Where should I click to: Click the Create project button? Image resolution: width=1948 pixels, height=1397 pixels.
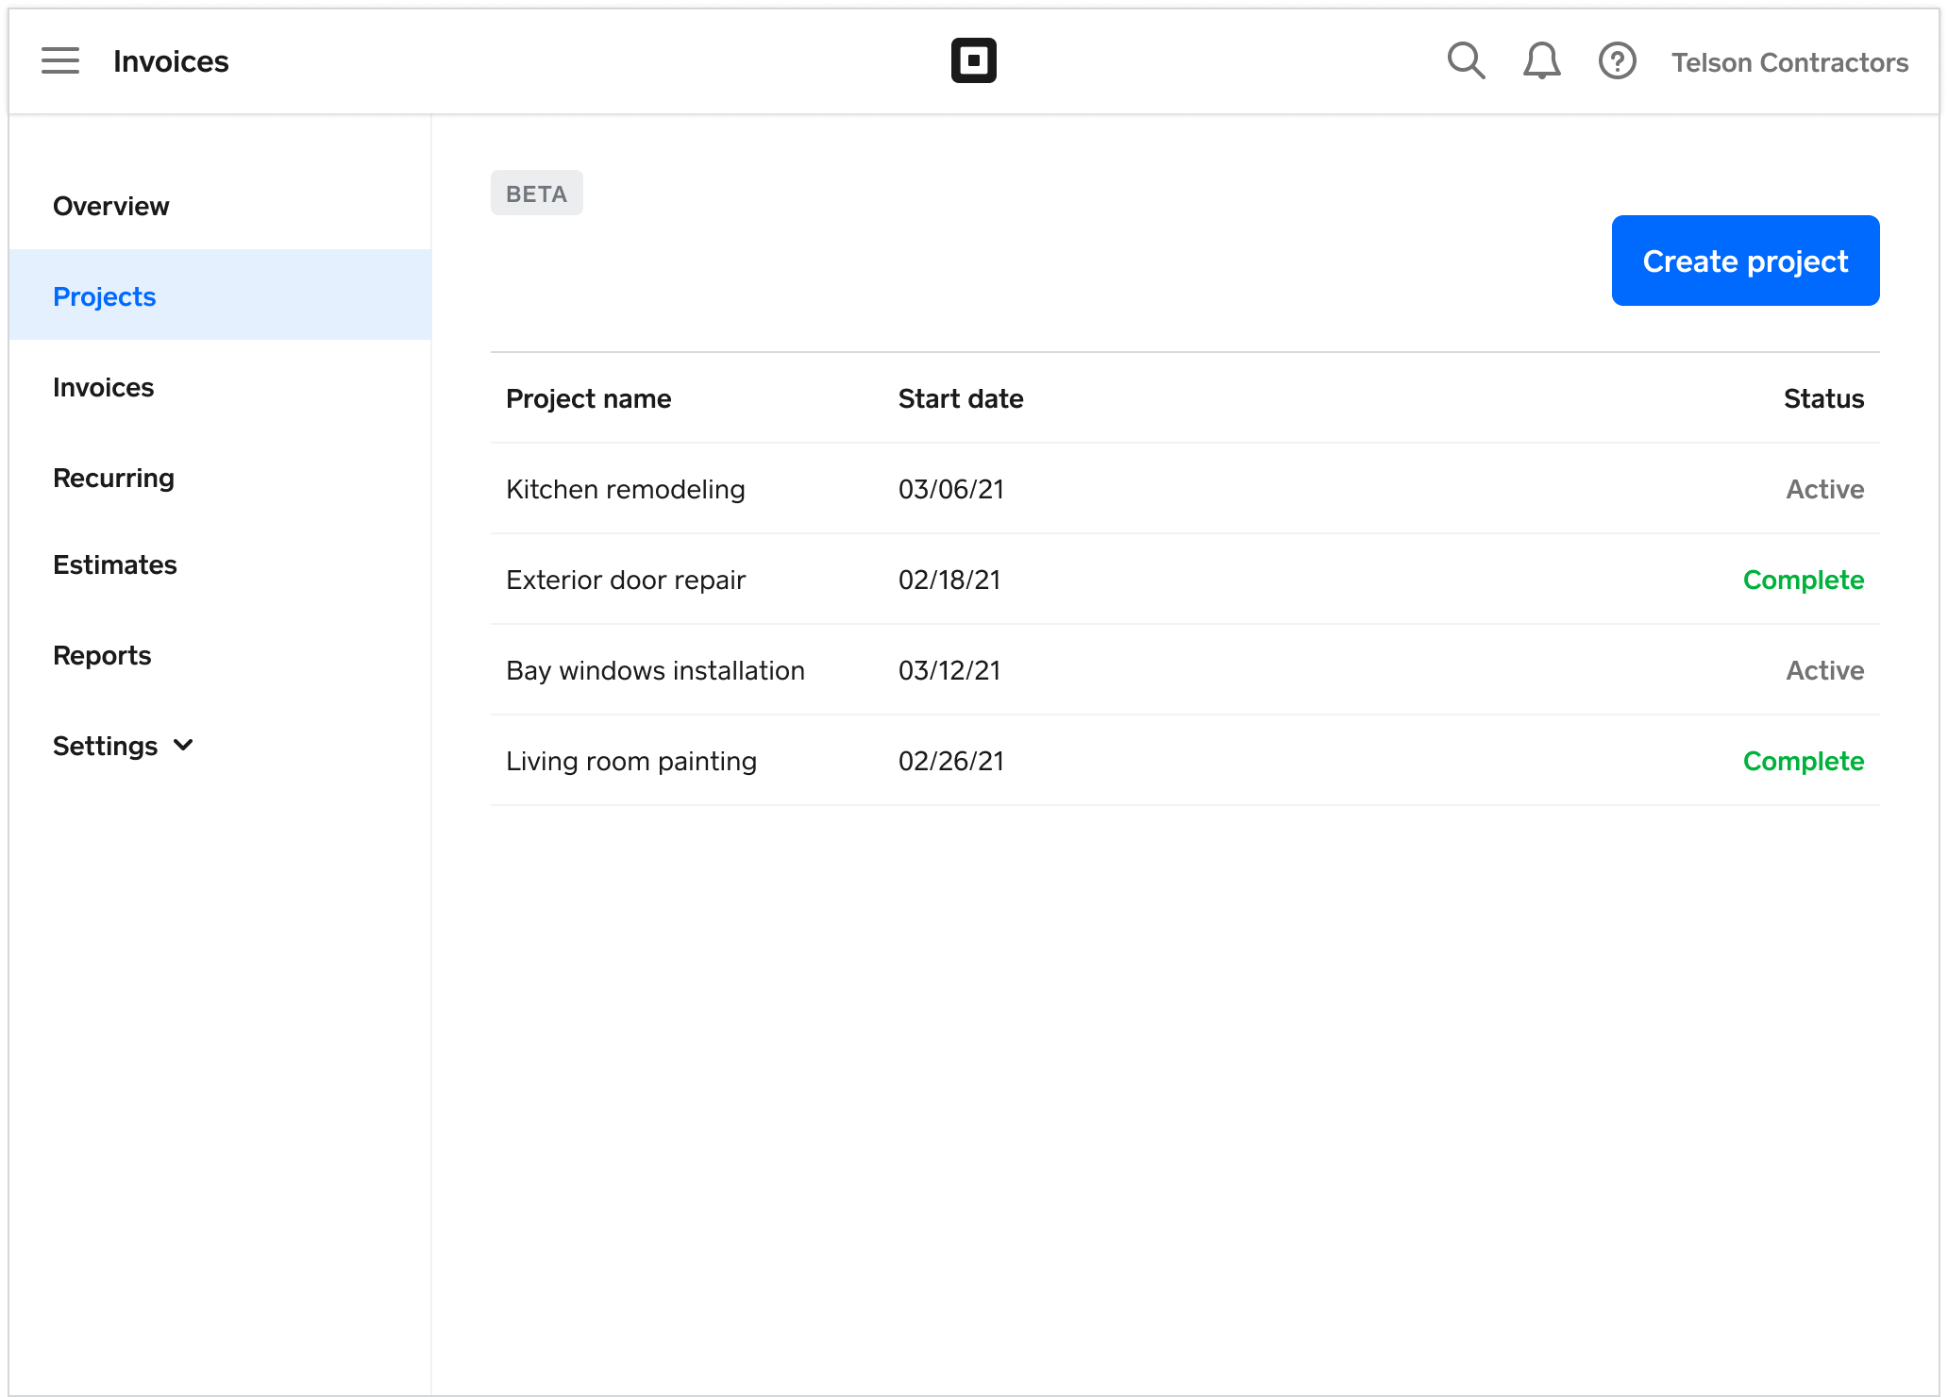click(x=1744, y=261)
